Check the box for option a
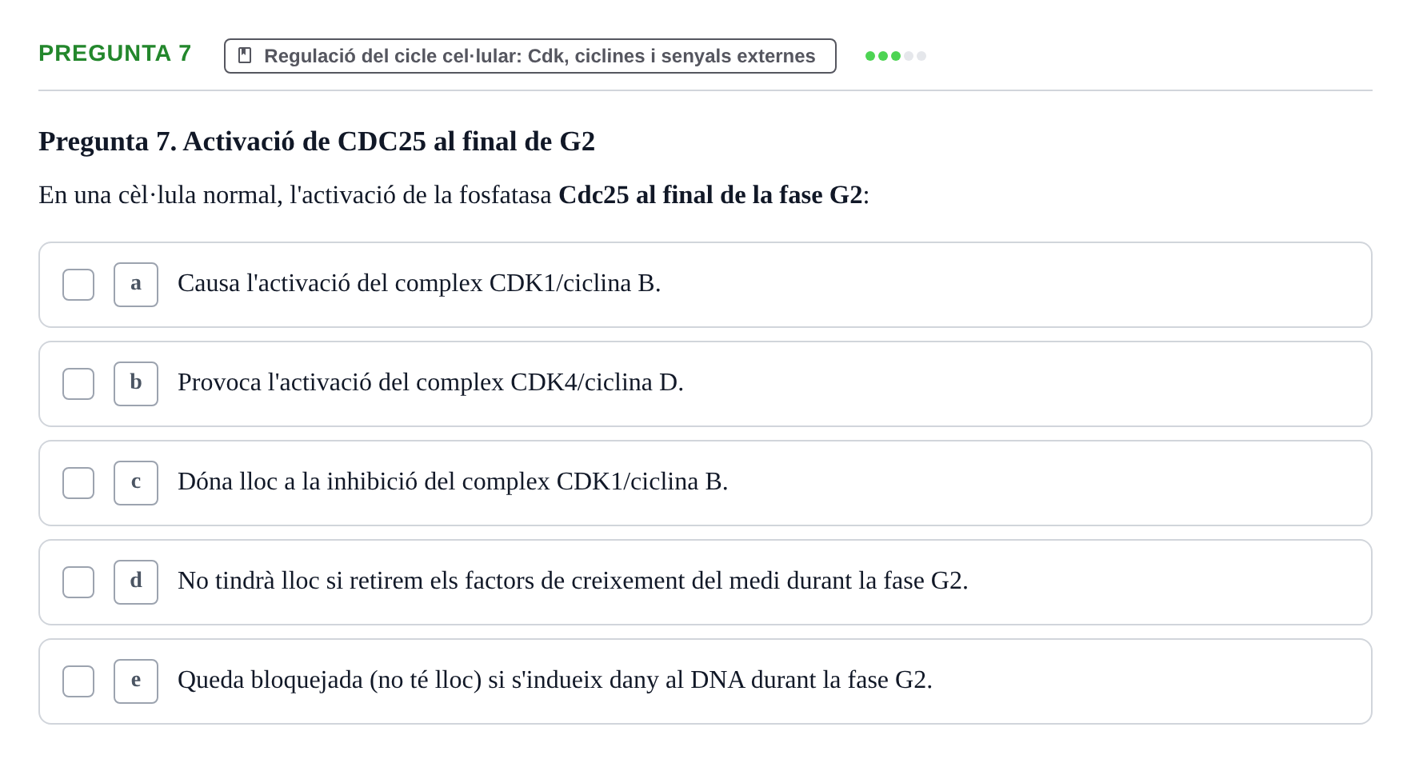The width and height of the screenshot is (1411, 763). pyautogui.click(x=78, y=285)
